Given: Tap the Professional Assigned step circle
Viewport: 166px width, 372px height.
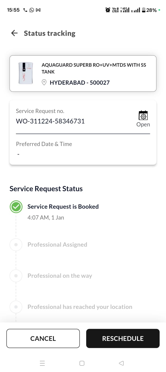Looking at the screenshot, I should point(16,245).
